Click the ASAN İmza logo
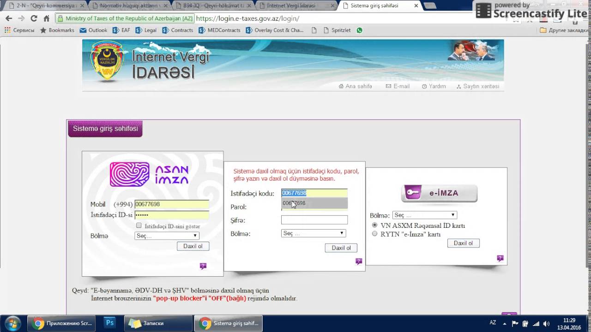The image size is (591, 332). pos(149,174)
